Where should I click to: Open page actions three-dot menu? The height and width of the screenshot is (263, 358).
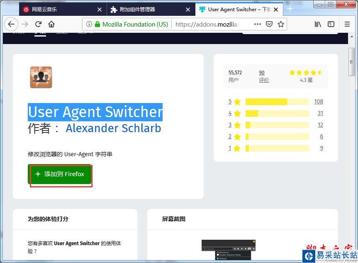257,24
